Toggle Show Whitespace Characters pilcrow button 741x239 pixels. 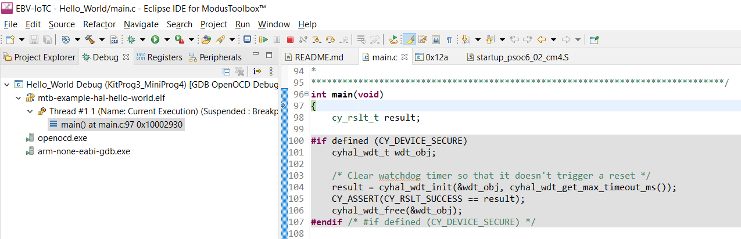coord(449,40)
